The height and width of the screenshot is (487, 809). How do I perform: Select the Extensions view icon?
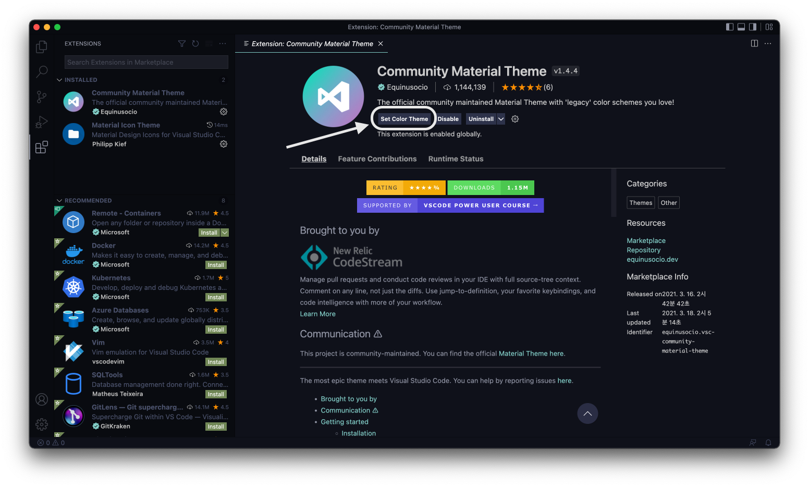(x=42, y=147)
